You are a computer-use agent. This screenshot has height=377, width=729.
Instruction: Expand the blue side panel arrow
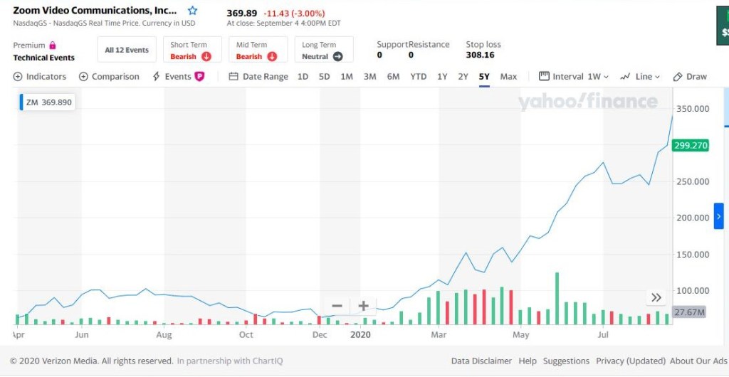(x=718, y=216)
